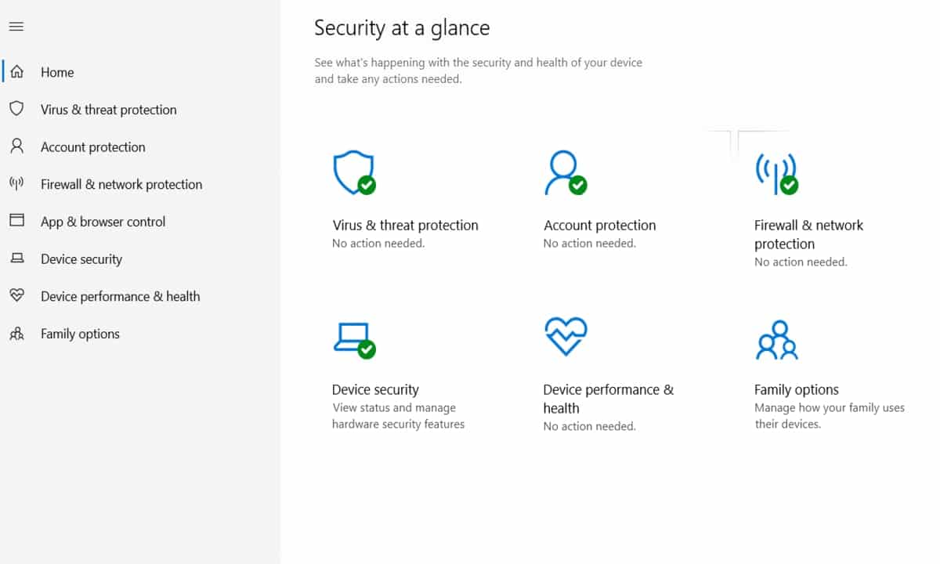Click the sidebar heart performance icon
Screen dimensions: 940x564
[x=16, y=296]
